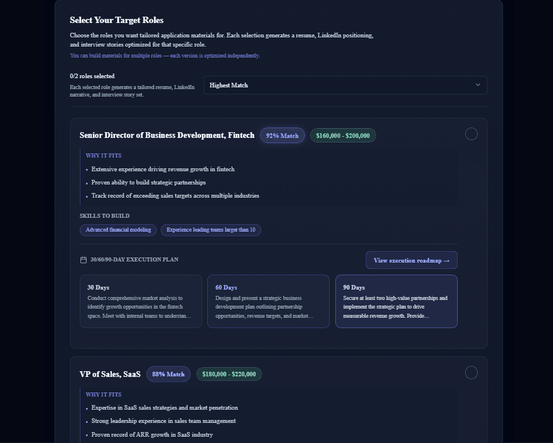Select the $160,000 - $200,000 salary badge
Screen dimensions: 553x443
[x=342, y=135]
